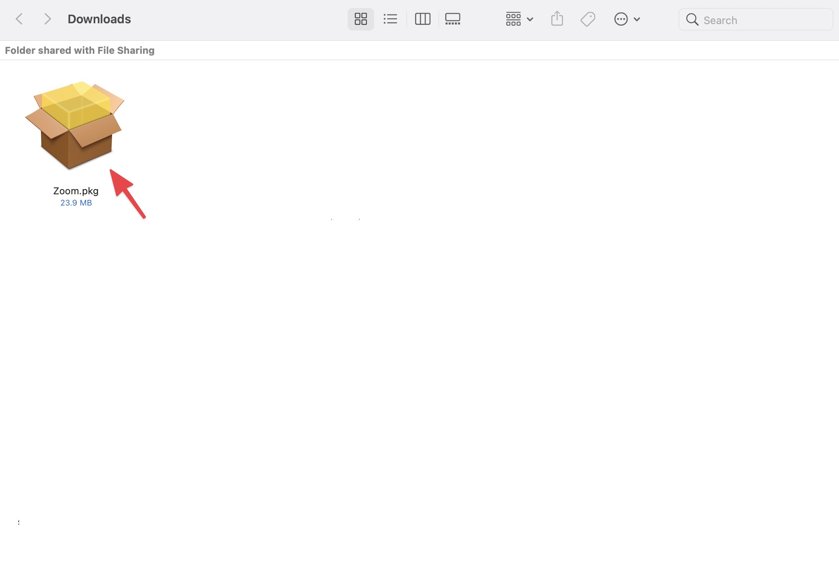Click the Zoom.pkg file name label
Viewport: 839px width, 562px height.
point(76,191)
